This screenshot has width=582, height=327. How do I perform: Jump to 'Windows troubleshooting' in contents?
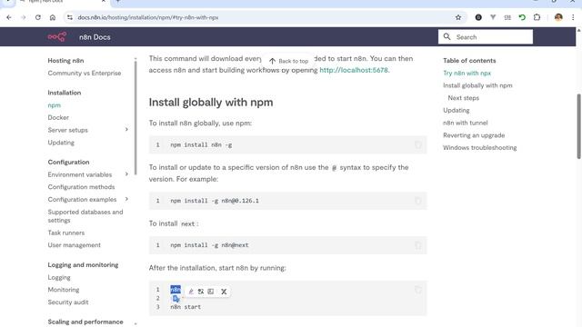point(479,147)
